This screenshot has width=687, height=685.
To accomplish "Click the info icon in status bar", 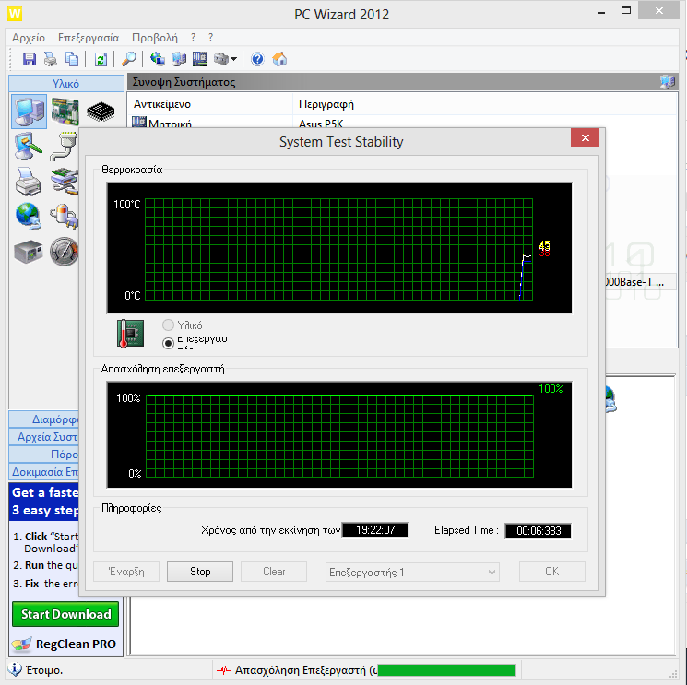I will pos(15,669).
